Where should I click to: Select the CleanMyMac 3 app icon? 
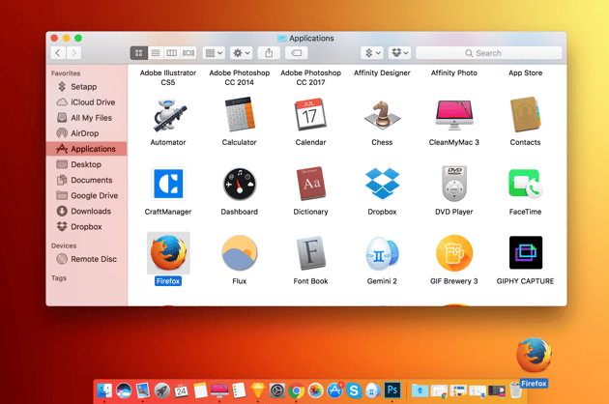[x=454, y=115]
